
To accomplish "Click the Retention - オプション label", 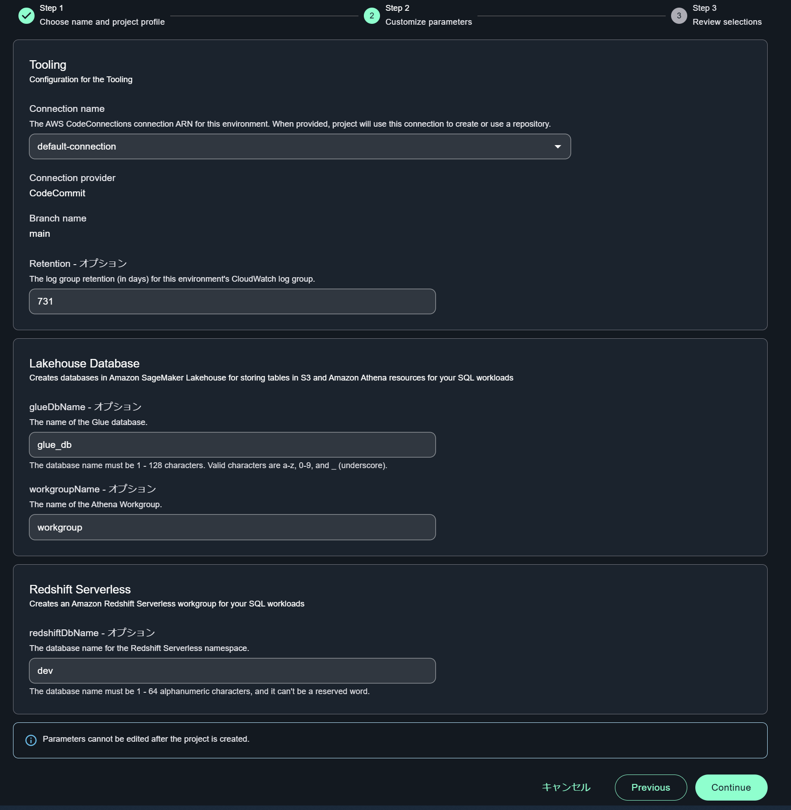I will (78, 264).
